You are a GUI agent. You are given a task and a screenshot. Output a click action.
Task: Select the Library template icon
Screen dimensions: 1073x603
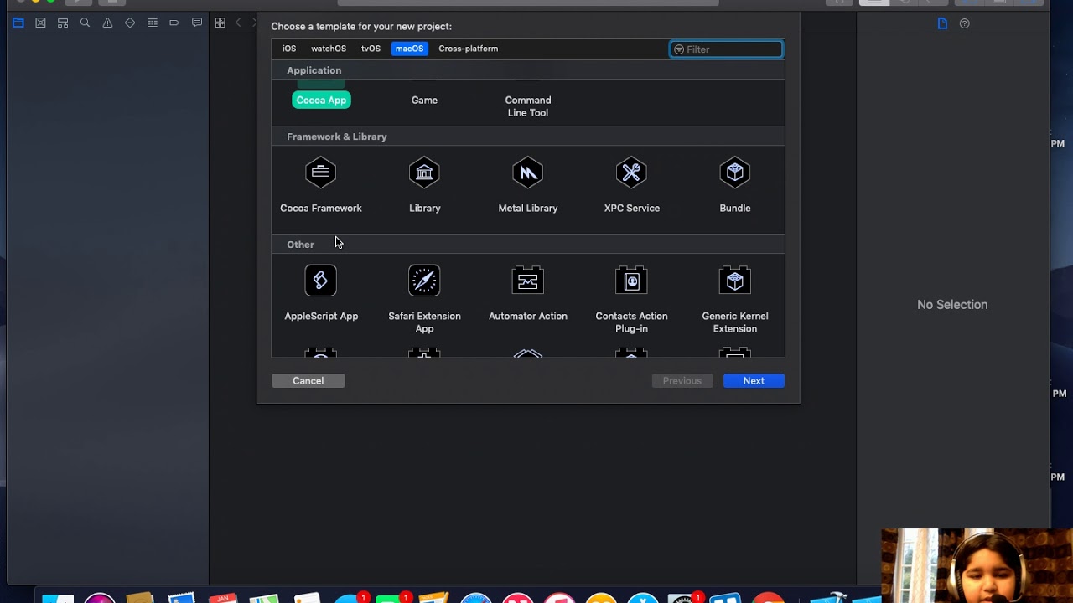point(424,173)
